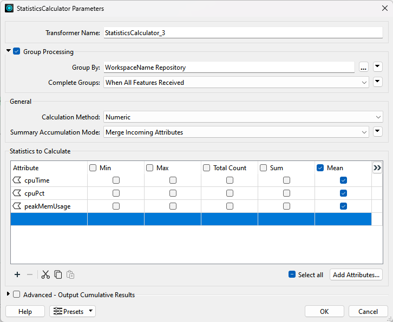The height and width of the screenshot is (322, 393).
Task: Click the Help button
Action: [x=25, y=311]
